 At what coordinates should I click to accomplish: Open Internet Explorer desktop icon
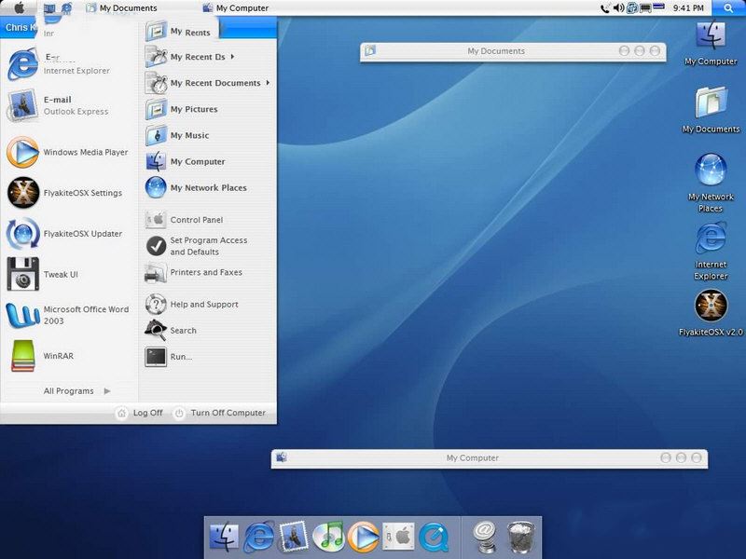[x=711, y=251]
